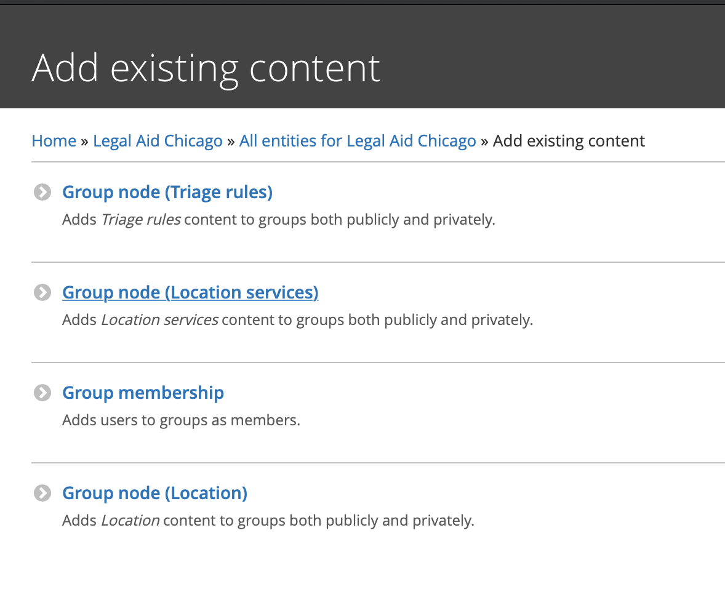
Task: Open All entities for Legal Aid Chicago breadcrumb
Action: (x=358, y=140)
